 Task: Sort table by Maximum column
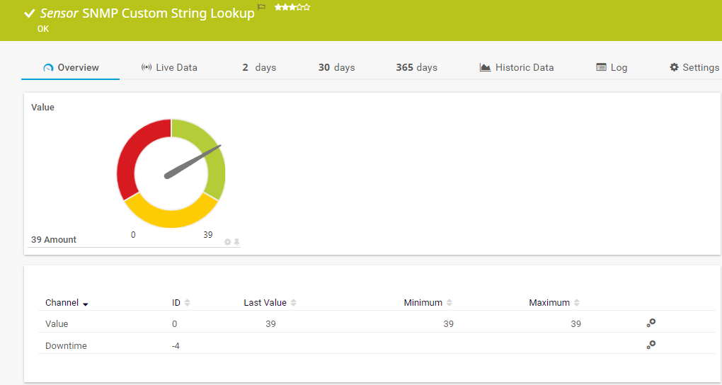(x=576, y=303)
